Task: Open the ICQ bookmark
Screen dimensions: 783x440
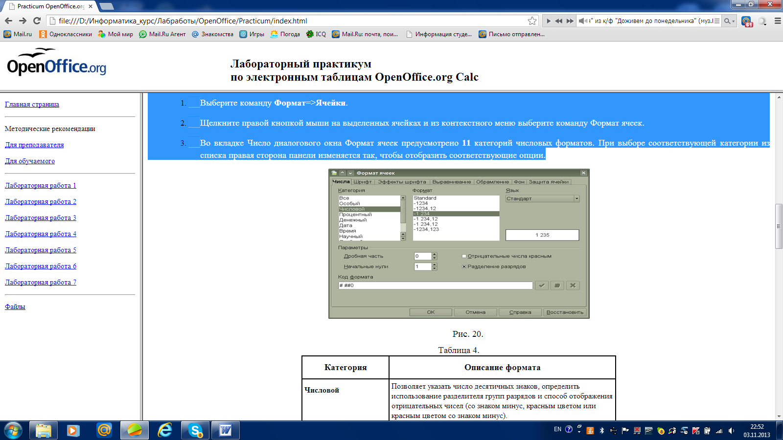Action: coord(316,34)
